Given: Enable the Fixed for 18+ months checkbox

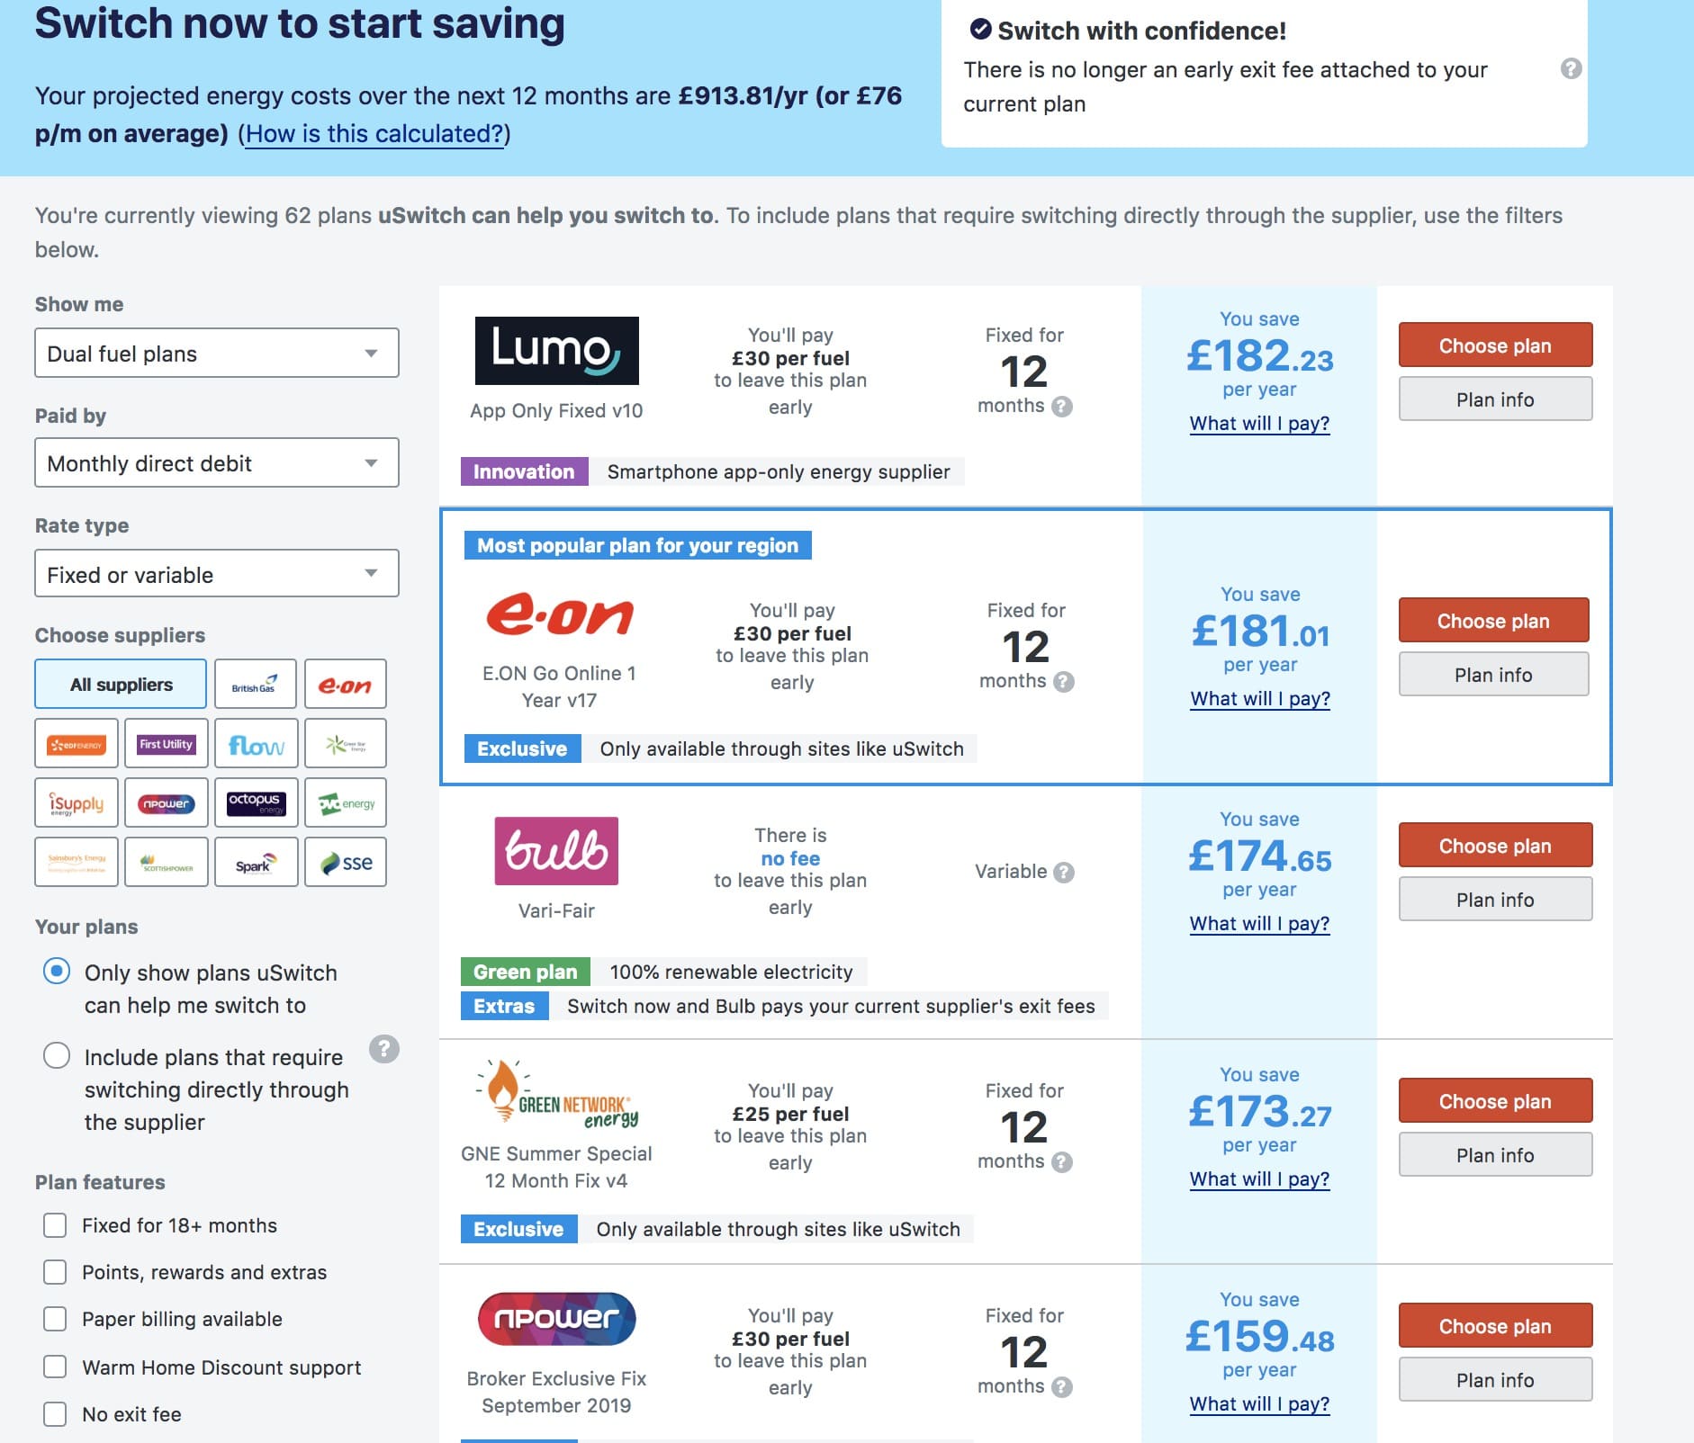Looking at the screenshot, I should pyautogui.click(x=55, y=1225).
